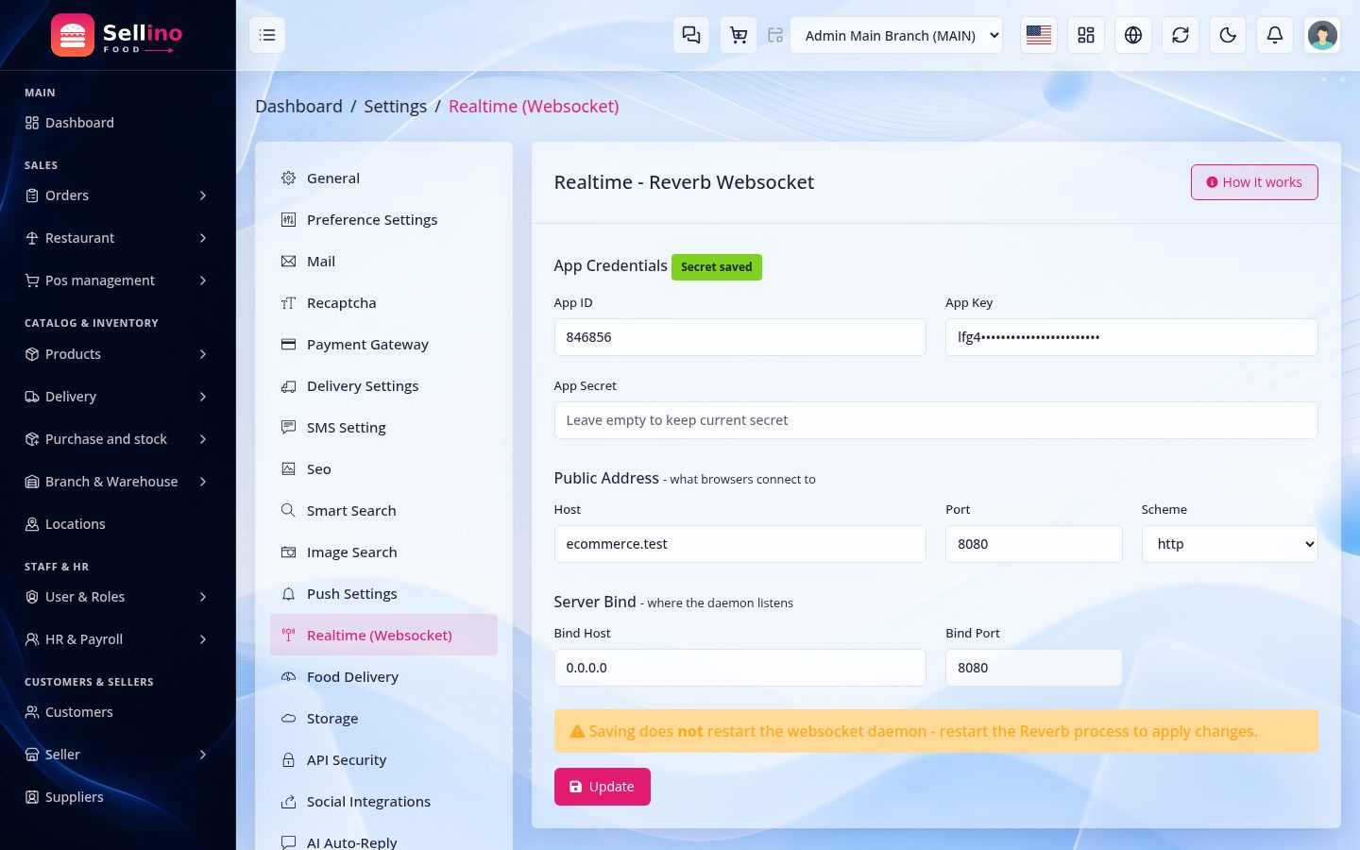Click the App ID input field
The height and width of the screenshot is (850, 1360).
[x=740, y=337]
